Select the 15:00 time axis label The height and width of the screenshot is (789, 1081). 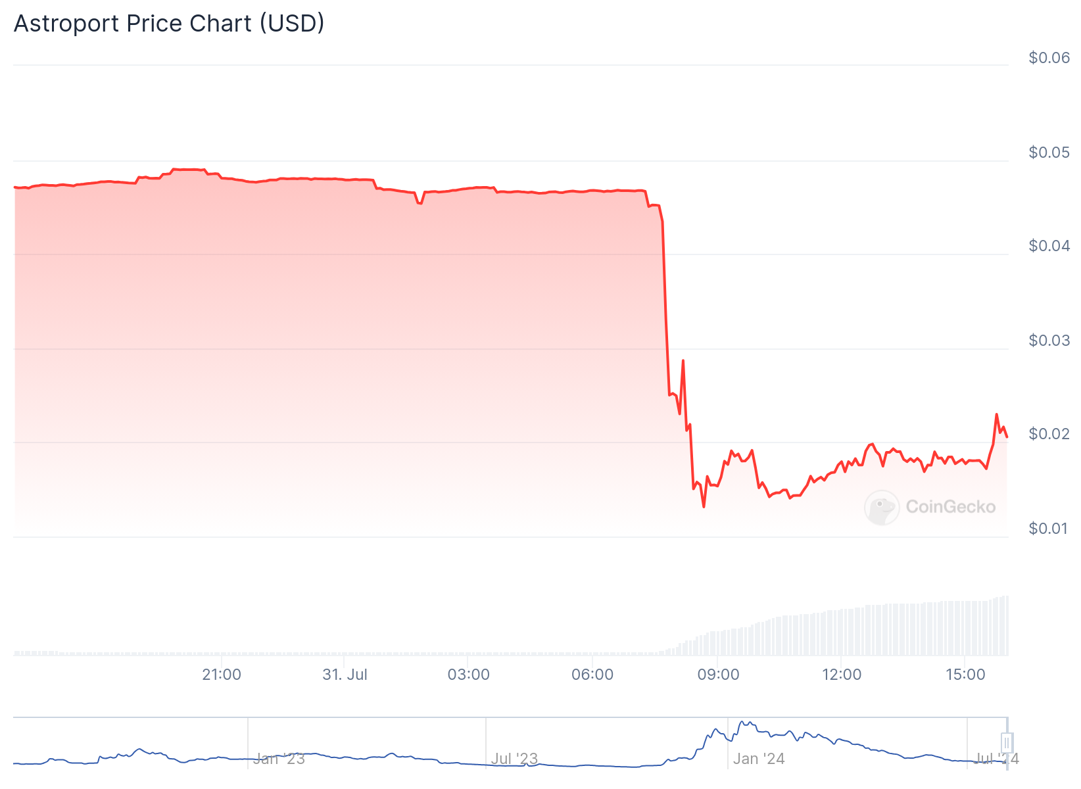965,675
